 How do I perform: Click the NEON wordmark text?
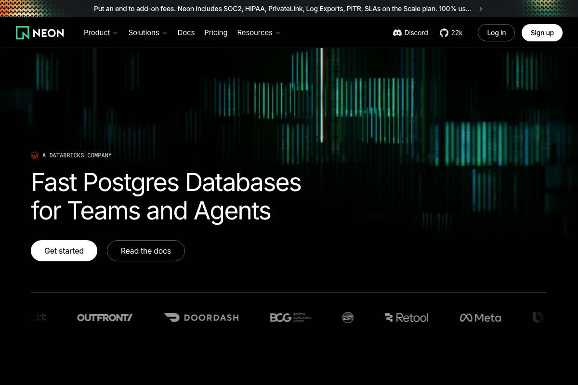[x=48, y=33]
